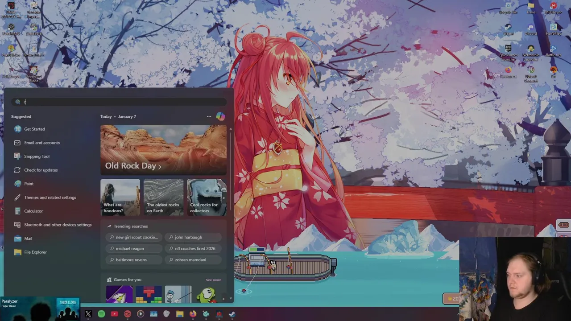Open EA desktop shortcut
The width and height of the screenshot is (571, 321).
tap(553, 72)
